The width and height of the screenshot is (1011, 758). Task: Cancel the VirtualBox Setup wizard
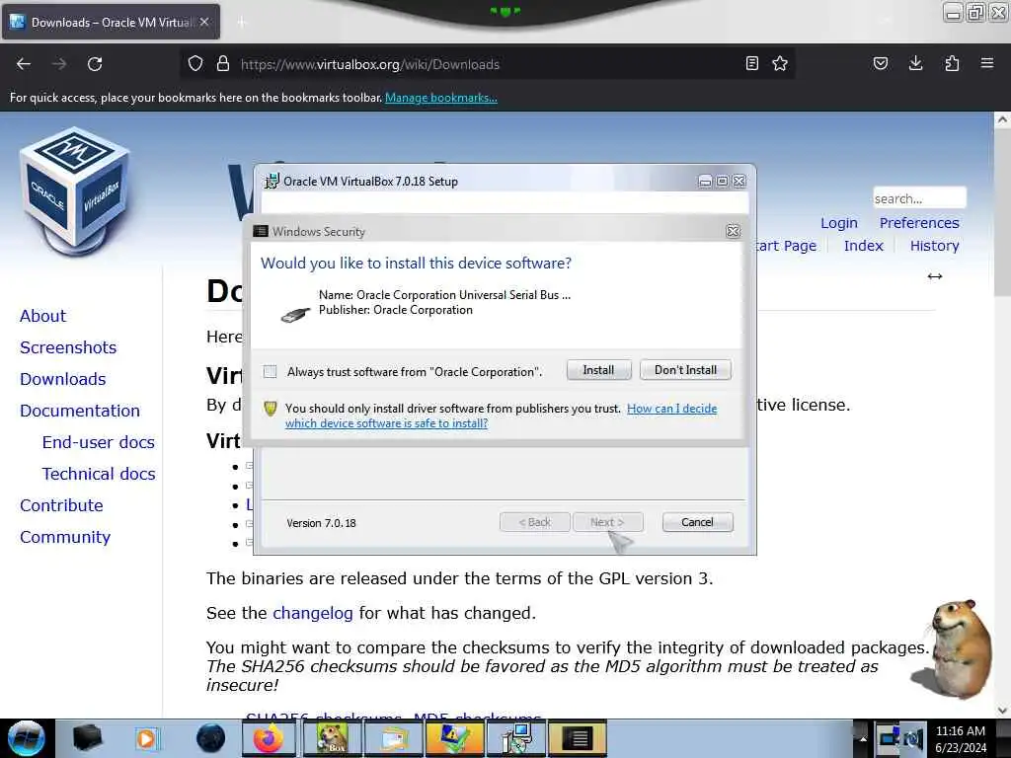click(x=697, y=522)
